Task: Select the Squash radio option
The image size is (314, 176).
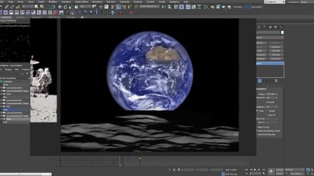Action: 267,111
